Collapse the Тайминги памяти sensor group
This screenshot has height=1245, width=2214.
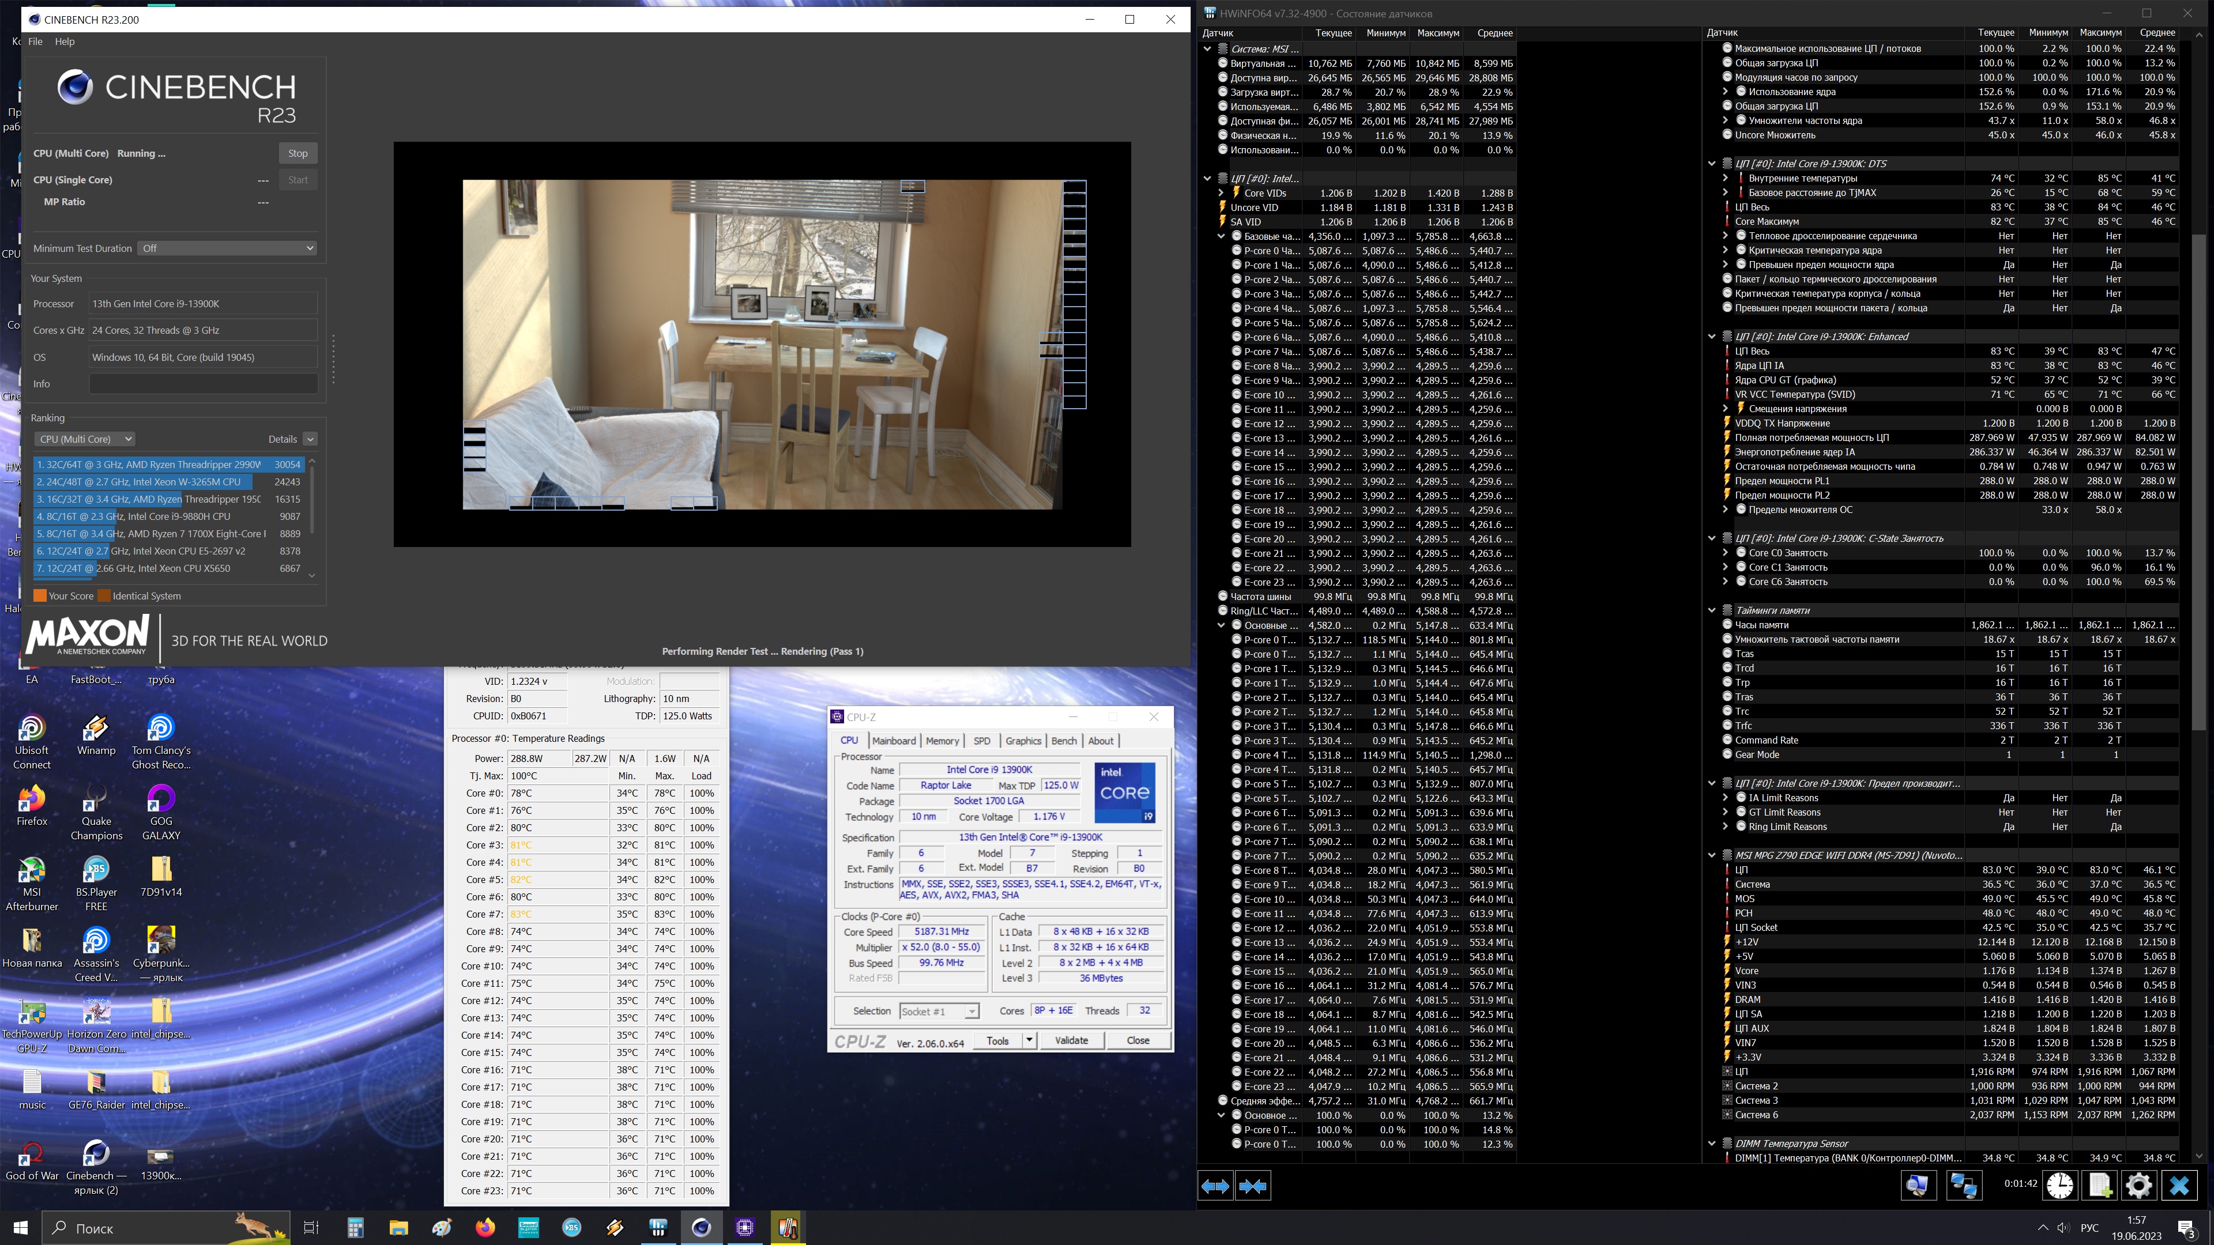1711,610
